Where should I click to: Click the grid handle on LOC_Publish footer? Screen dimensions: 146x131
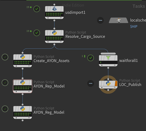pyautogui.click(x=115, y=87)
